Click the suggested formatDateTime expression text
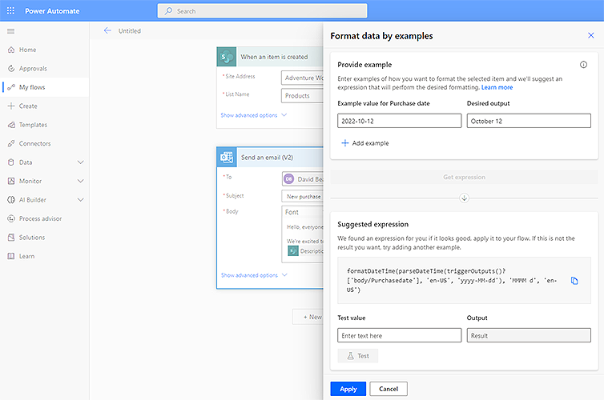 pos(452,280)
